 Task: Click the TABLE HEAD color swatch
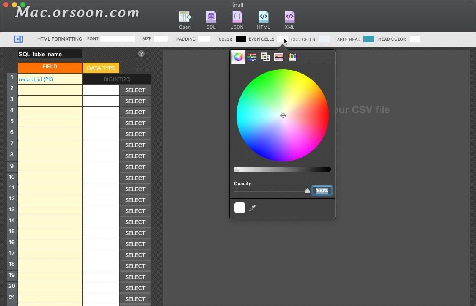[x=369, y=39]
